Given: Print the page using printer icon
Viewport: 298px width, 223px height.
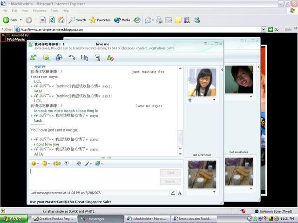Looking at the screenshot, I should (159, 20).
